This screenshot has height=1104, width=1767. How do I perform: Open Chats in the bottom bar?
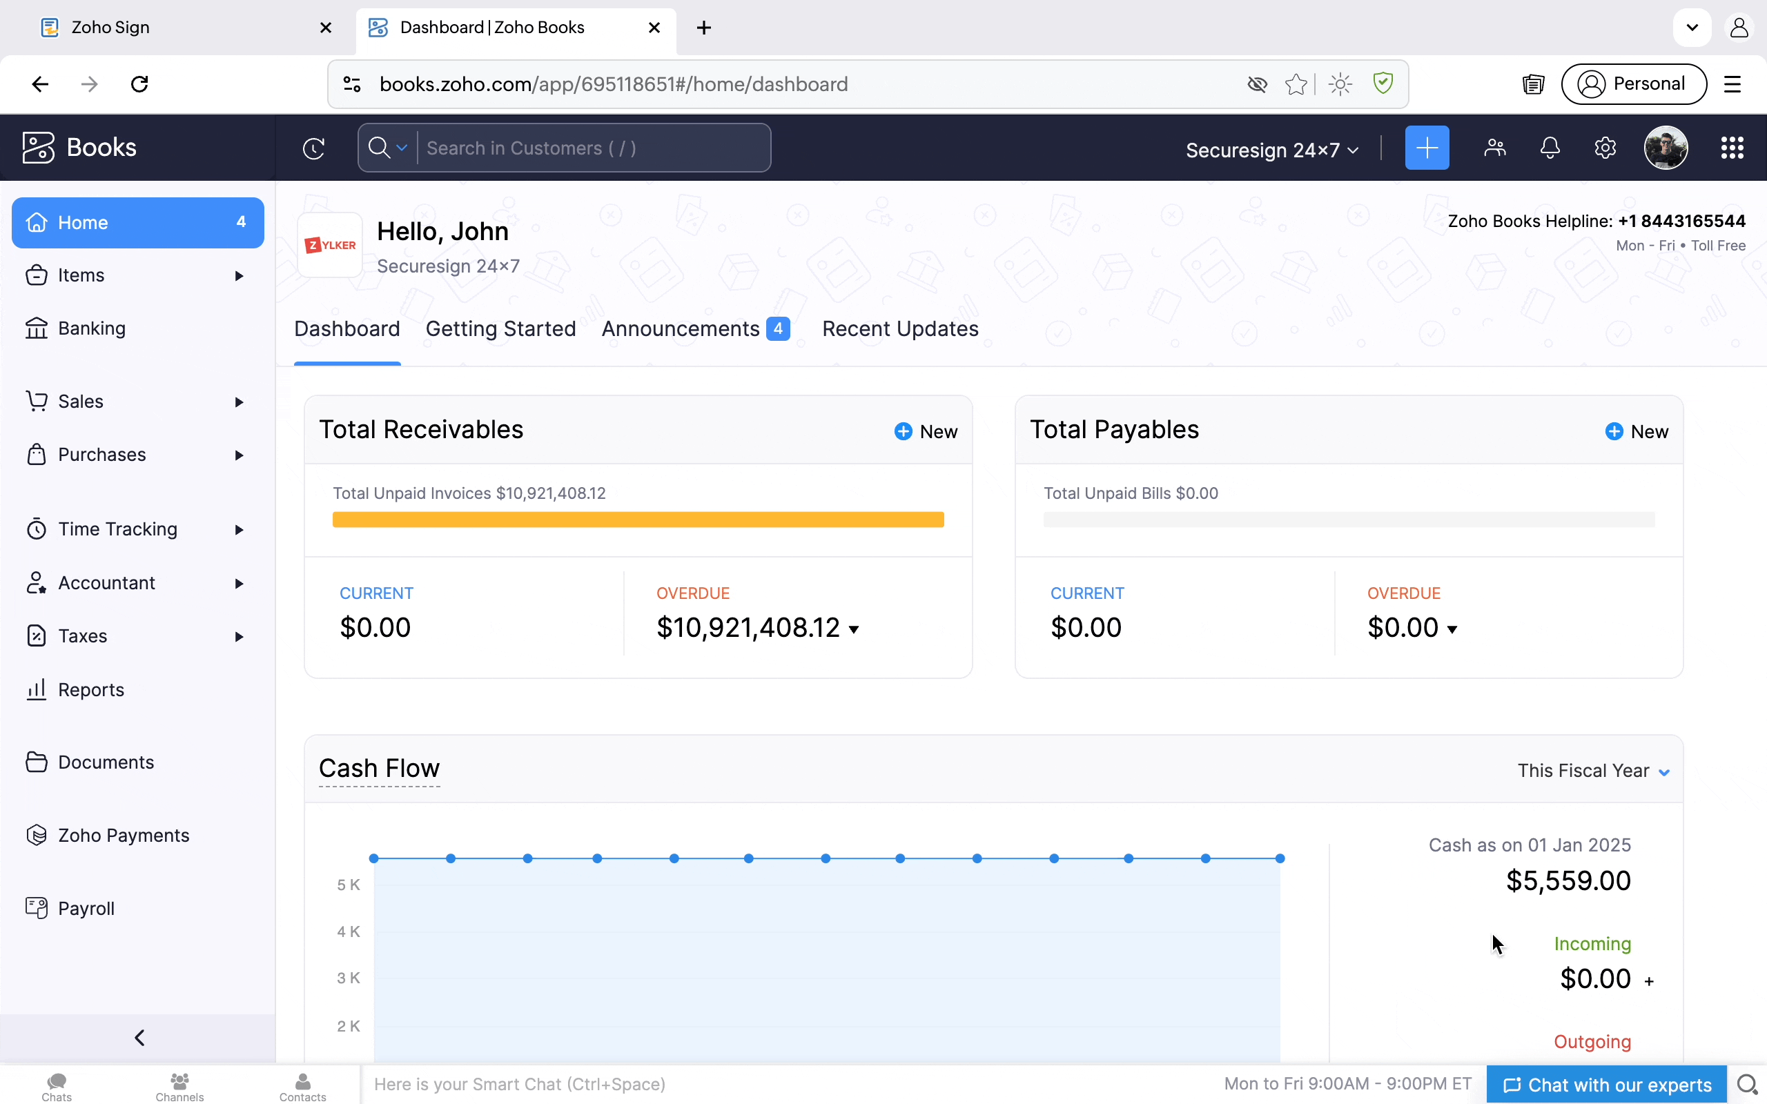(56, 1087)
